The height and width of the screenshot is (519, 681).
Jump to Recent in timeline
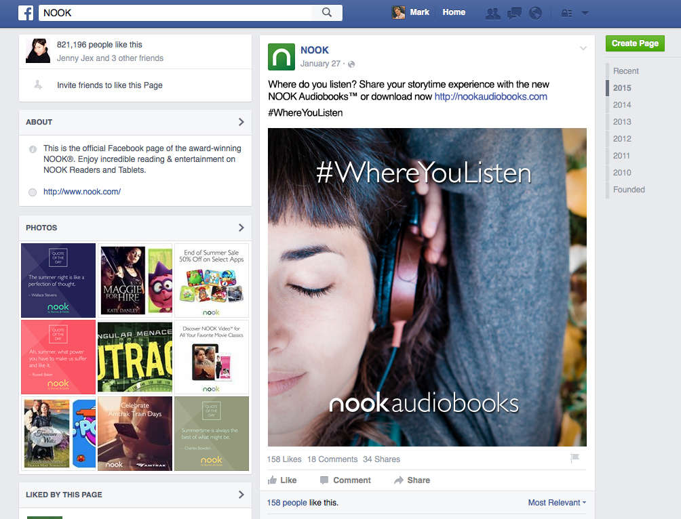(x=626, y=70)
